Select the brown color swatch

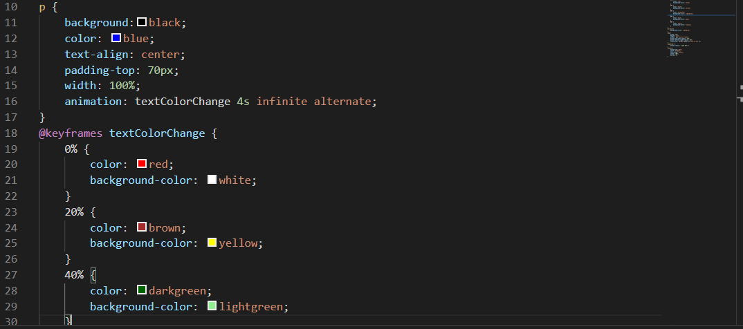pyautogui.click(x=142, y=227)
